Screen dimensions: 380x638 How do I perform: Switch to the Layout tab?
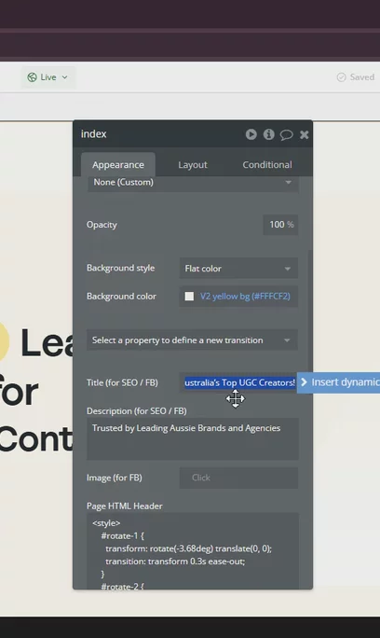(x=193, y=165)
